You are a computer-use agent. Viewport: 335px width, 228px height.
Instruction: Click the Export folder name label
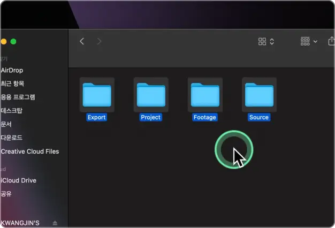(x=96, y=117)
